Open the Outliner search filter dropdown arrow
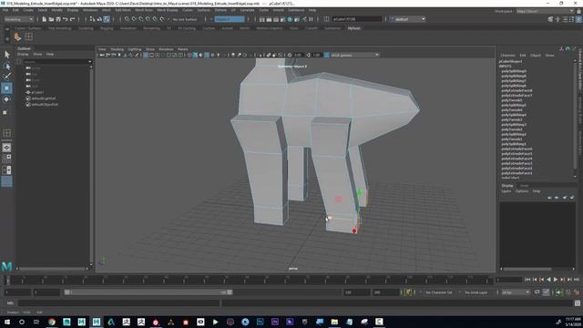Screen dimensions: 583x328 (89, 62)
